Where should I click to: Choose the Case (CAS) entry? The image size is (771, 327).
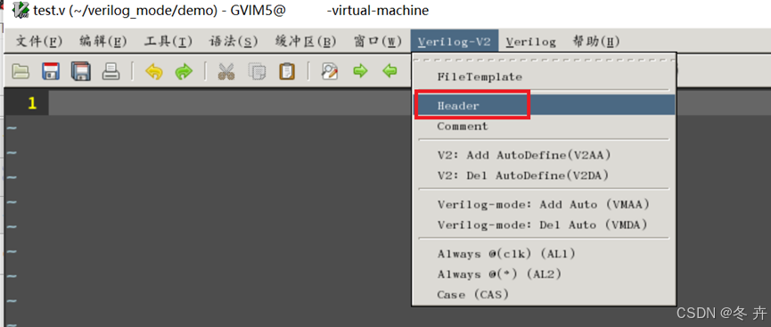(x=545, y=295)
